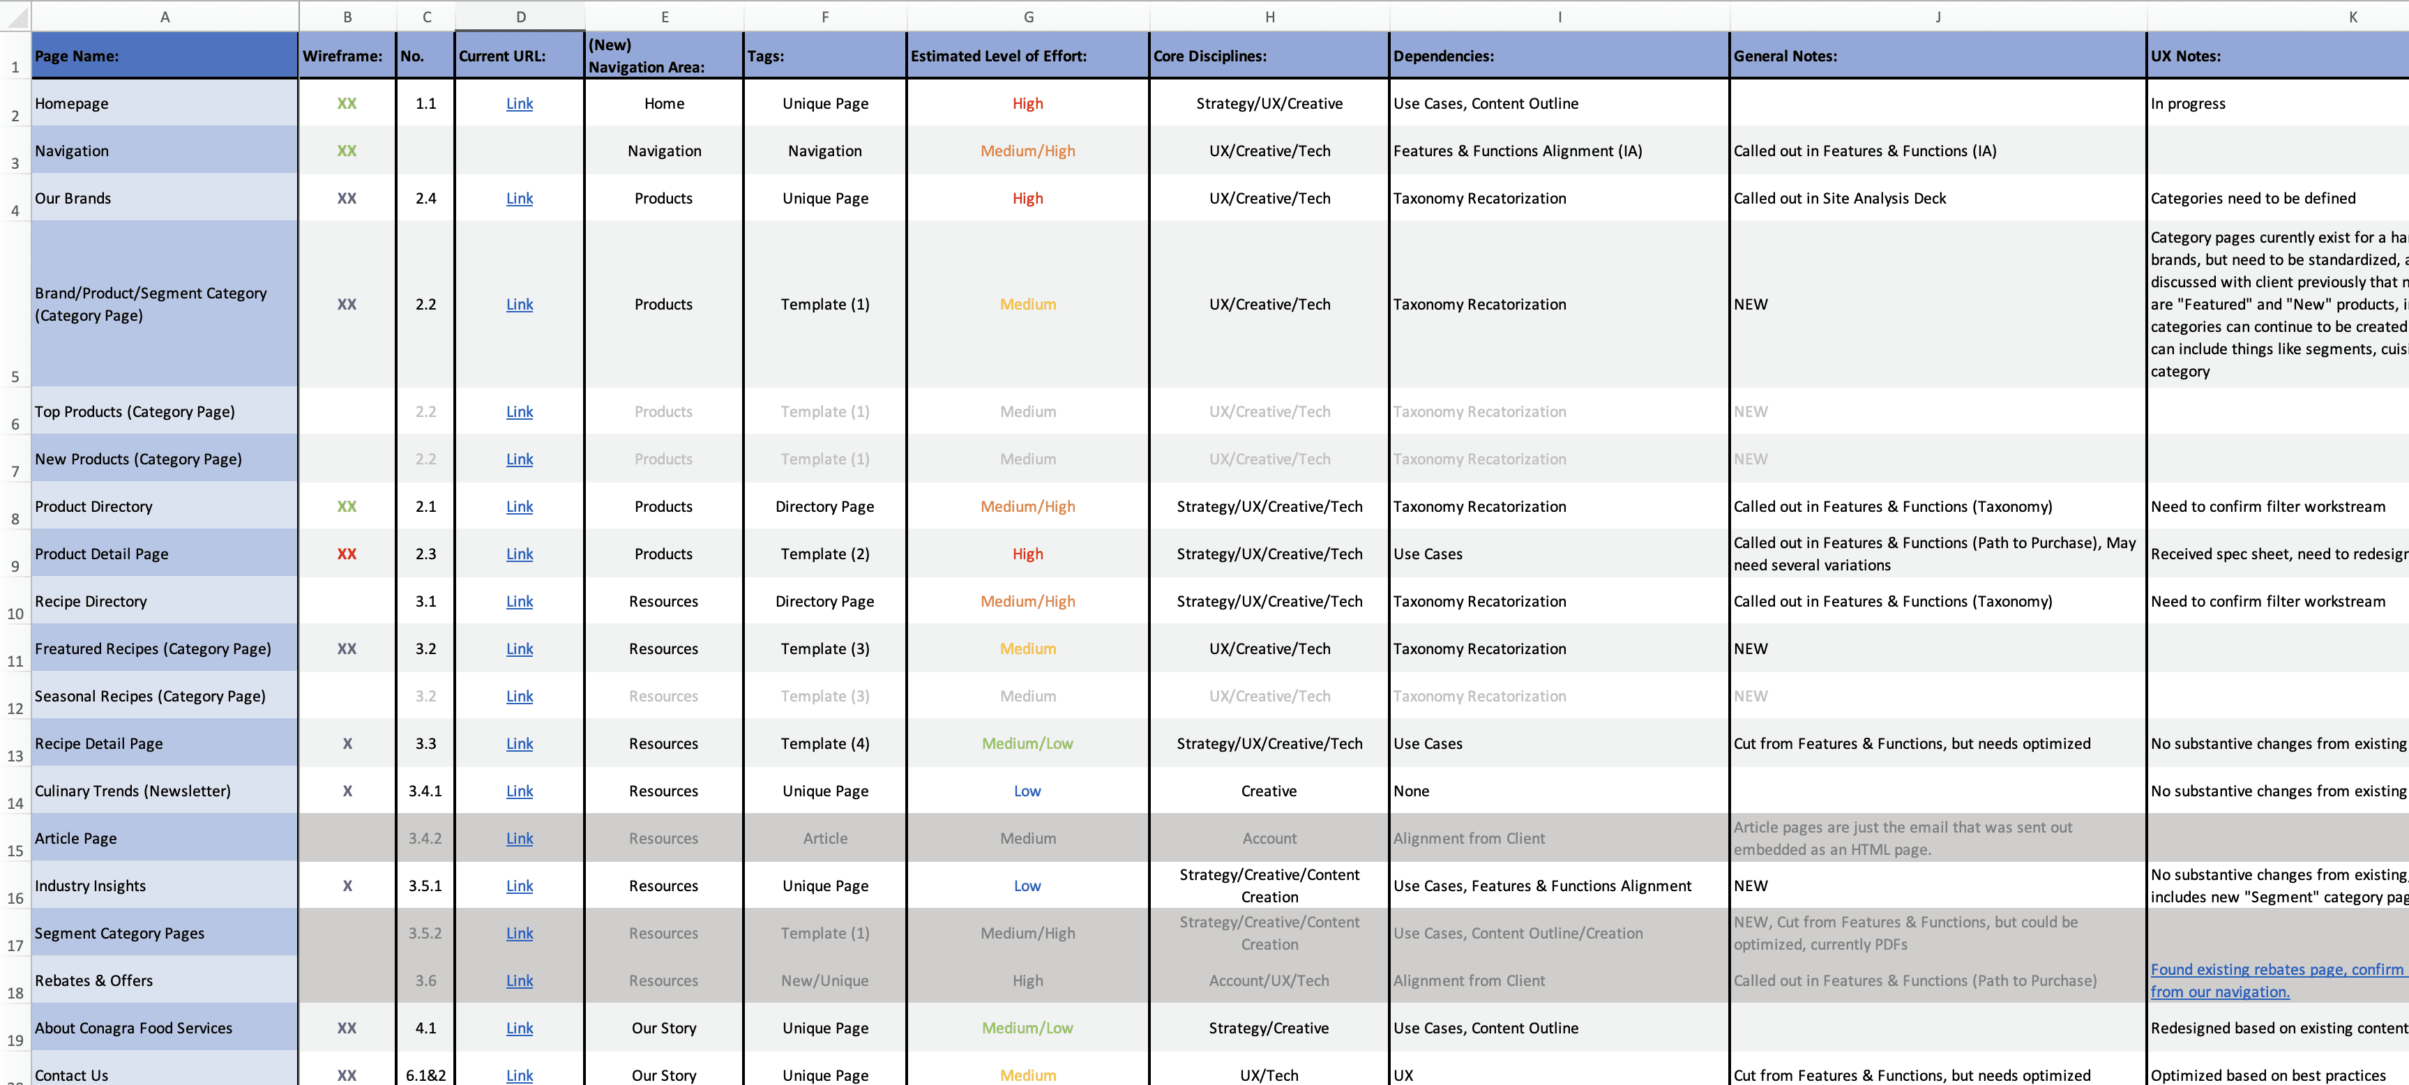This screenshot has height=1085, width=2409.
Task: Click the 'Account/UX/Tech' disciplines cell
Action: coord(1269,980)
